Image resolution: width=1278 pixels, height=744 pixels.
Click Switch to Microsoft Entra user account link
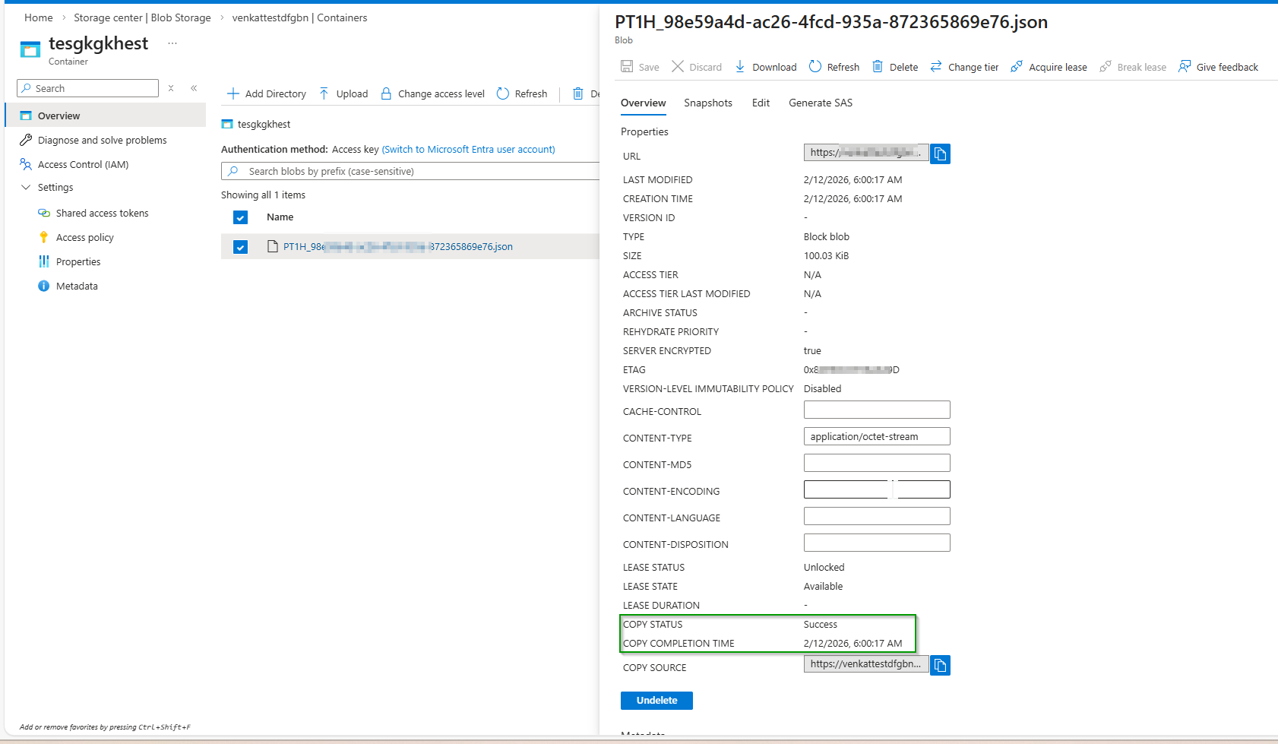point(468,150)
